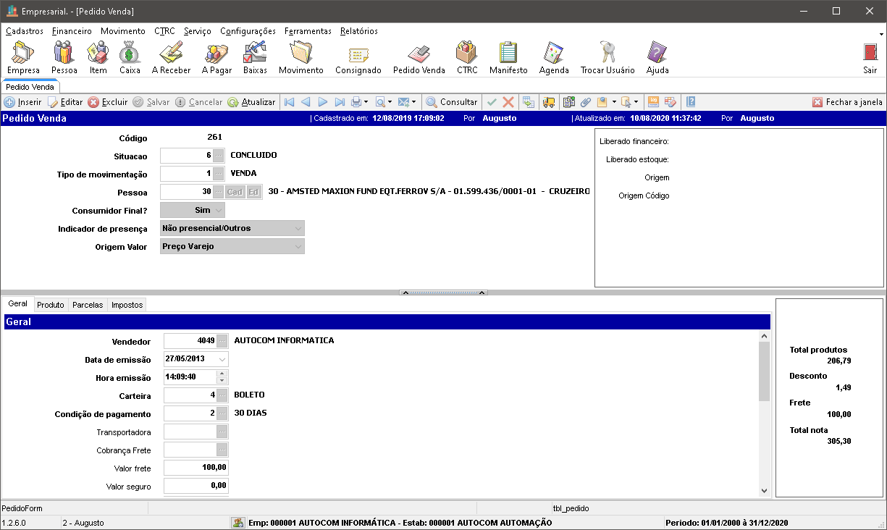Open the Consignado icon
Image resolution: width=887 pixels, height=530 pixels.
(358, 56)
